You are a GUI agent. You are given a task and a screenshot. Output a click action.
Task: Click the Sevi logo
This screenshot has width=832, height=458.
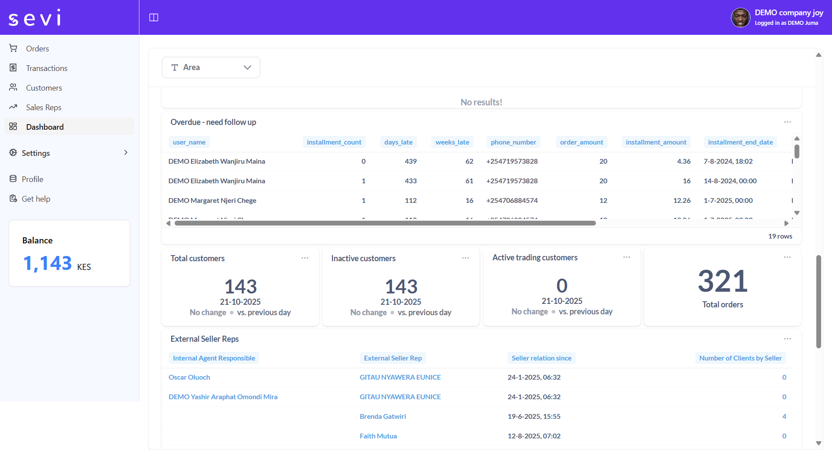35,17
